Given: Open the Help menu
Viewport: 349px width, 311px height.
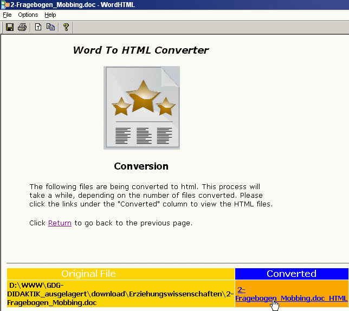Looking at the screenshot, I should coord(50,15).
